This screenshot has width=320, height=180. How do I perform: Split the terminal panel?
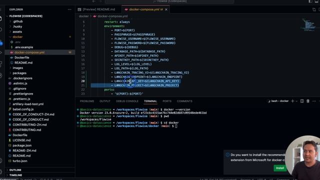(302, 101)
